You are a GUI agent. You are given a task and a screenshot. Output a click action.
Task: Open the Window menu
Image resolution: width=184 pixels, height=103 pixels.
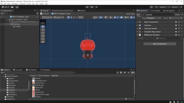tap(41, 4)
